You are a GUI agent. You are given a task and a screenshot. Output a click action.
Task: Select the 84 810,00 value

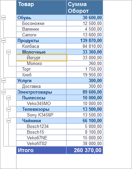pos(85,46)
